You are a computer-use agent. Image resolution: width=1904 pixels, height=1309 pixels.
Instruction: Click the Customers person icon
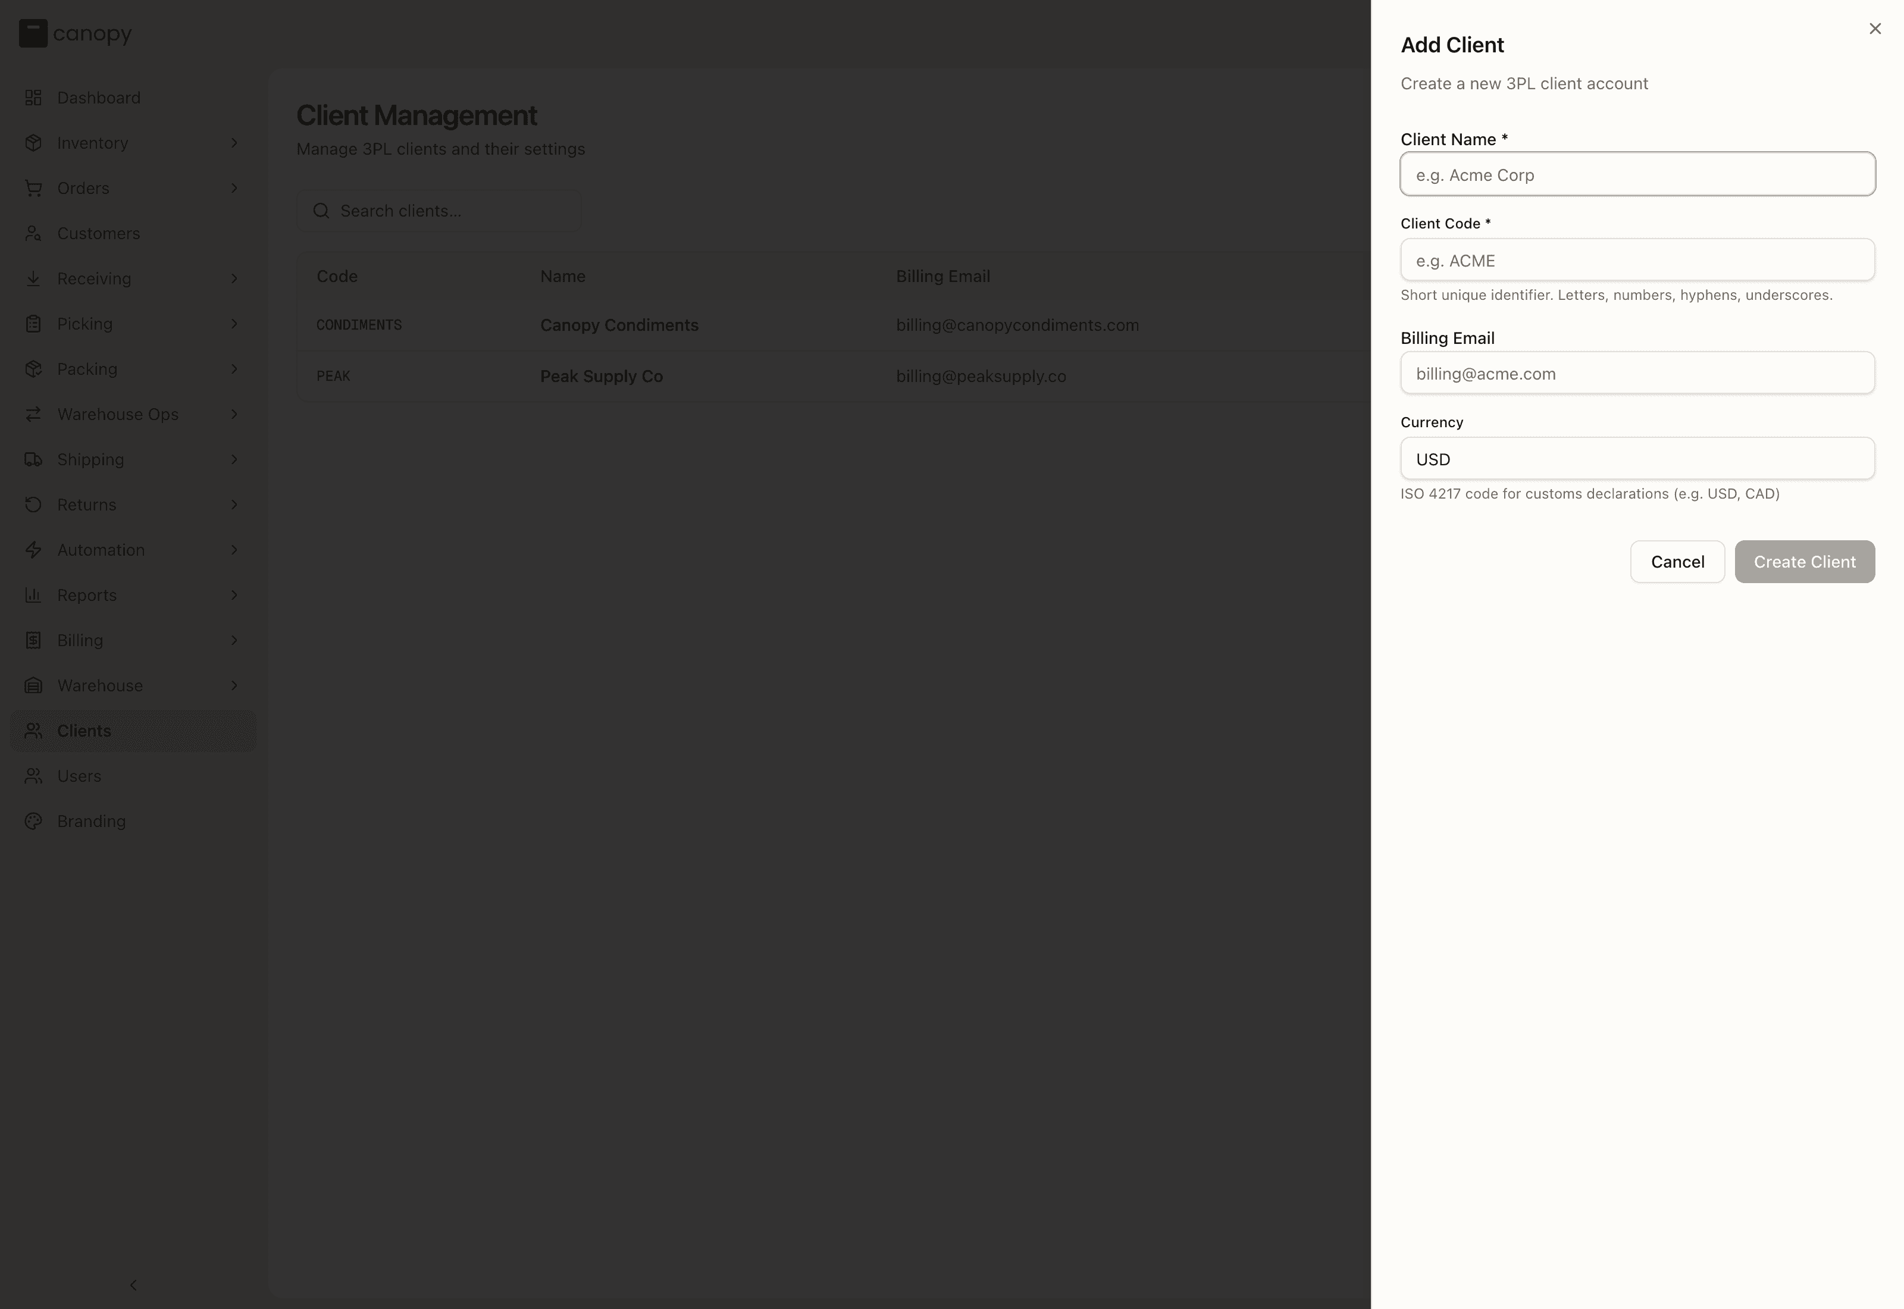point(34,233)
